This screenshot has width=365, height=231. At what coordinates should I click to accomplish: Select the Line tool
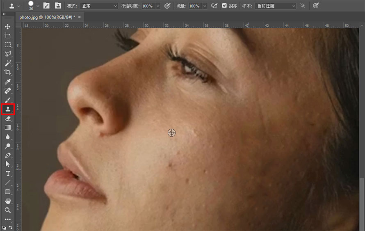pos(8,183)
